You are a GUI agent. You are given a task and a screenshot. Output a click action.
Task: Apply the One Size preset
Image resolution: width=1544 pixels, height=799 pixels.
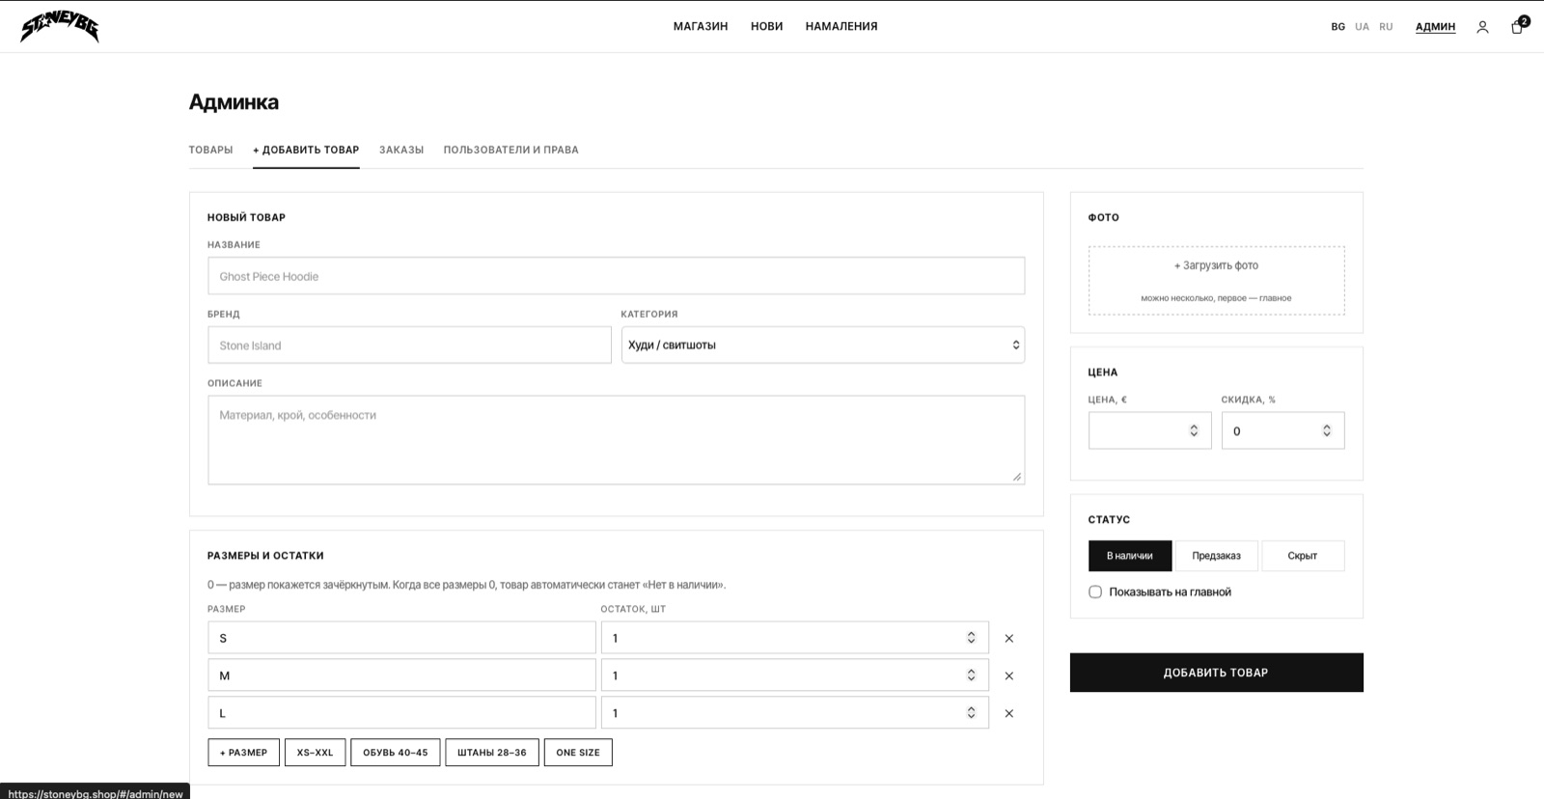click(x=578, y=753)
